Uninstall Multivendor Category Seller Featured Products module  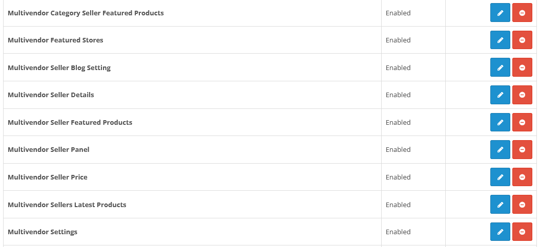point(522,13)
